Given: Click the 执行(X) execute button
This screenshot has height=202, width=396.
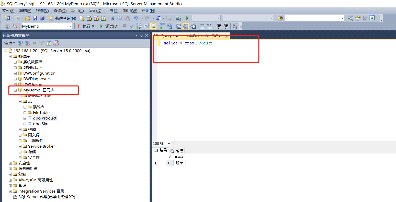Looking at the screenshot, I should click(x=86, y=26).
